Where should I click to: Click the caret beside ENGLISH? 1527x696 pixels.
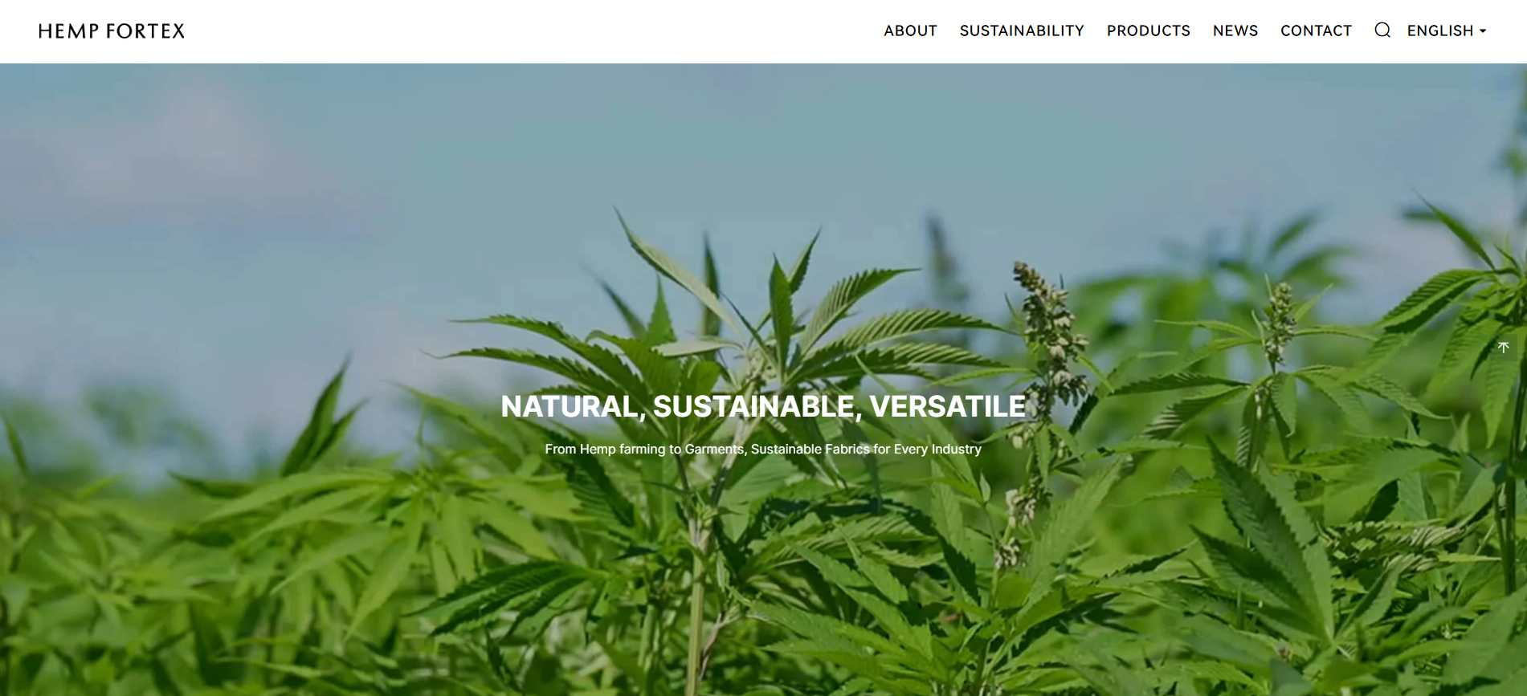(1483, 31)
